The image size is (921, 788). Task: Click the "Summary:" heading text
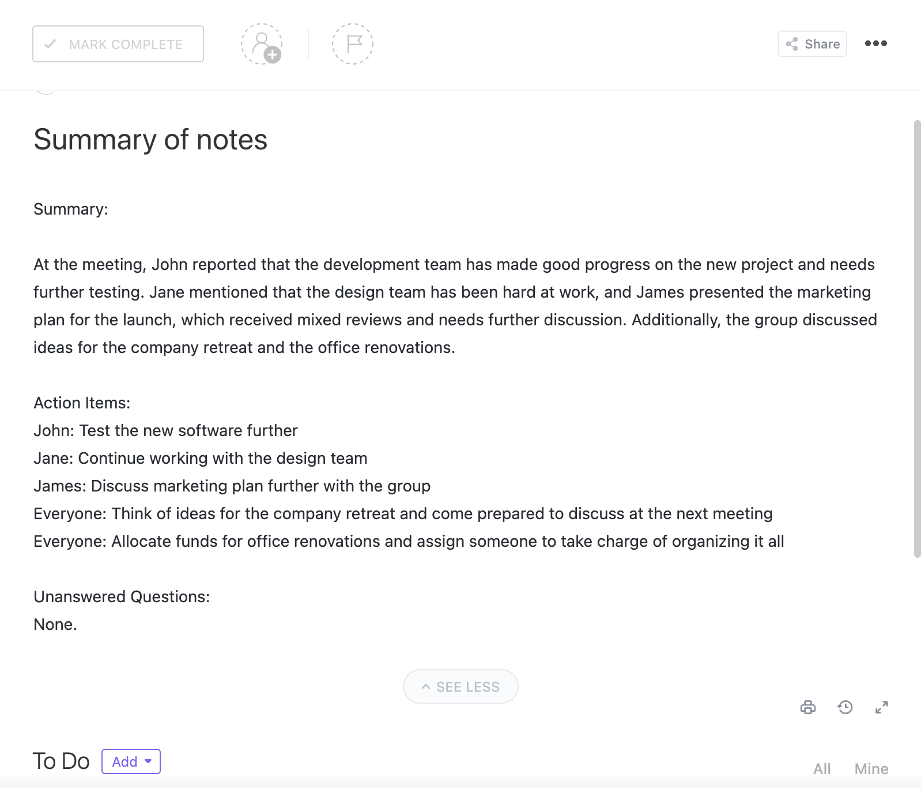pyautogui.click(x=71, y=209)
